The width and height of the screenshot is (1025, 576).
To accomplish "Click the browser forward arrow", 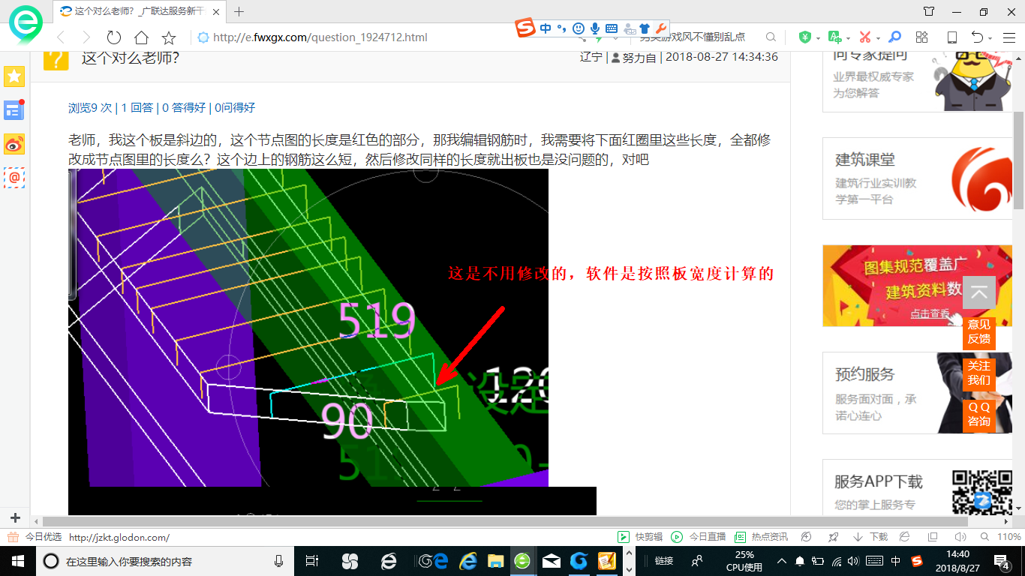I will coord(86,37).
